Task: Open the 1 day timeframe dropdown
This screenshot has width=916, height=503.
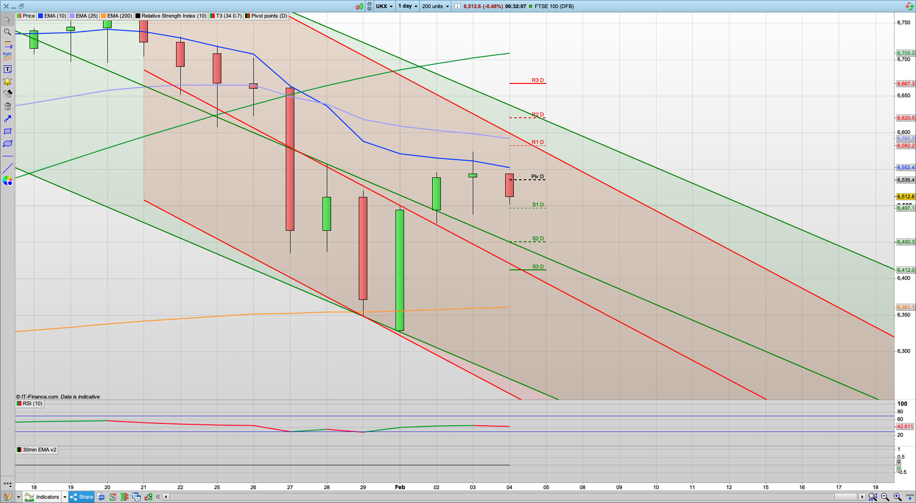Action: point(407,6)
